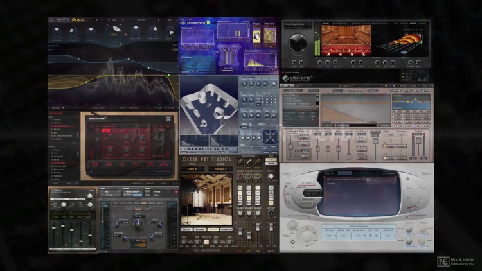Click the Stereo Width knob in Pro-R
482x271 pixels.
point(153,31)
